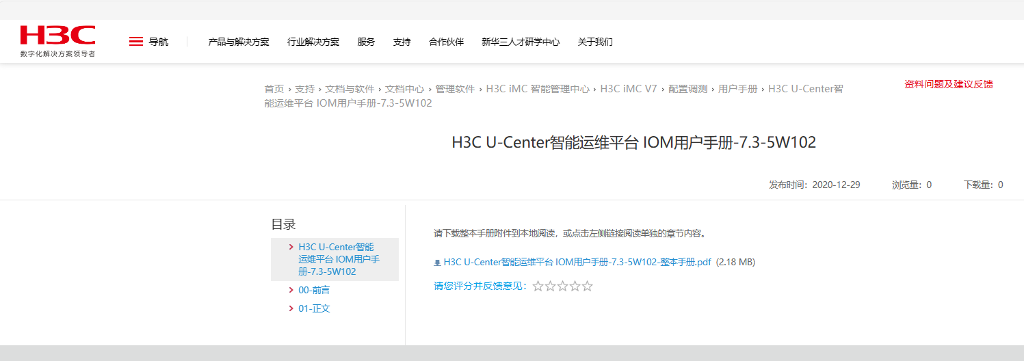Select the 00-前言 chapter in 目录
Image resolution: width=1024 pixels, height=361 pixels.
[x=314, y=290]
